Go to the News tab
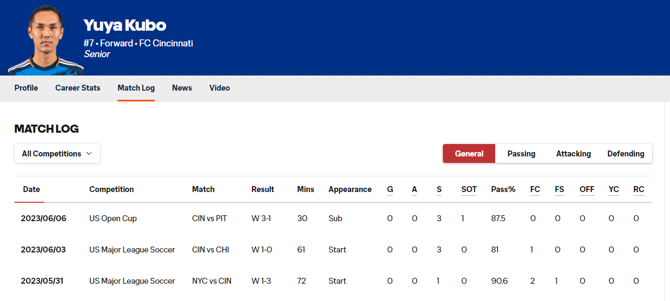This screenshot has width=670, height=301. 182,88
